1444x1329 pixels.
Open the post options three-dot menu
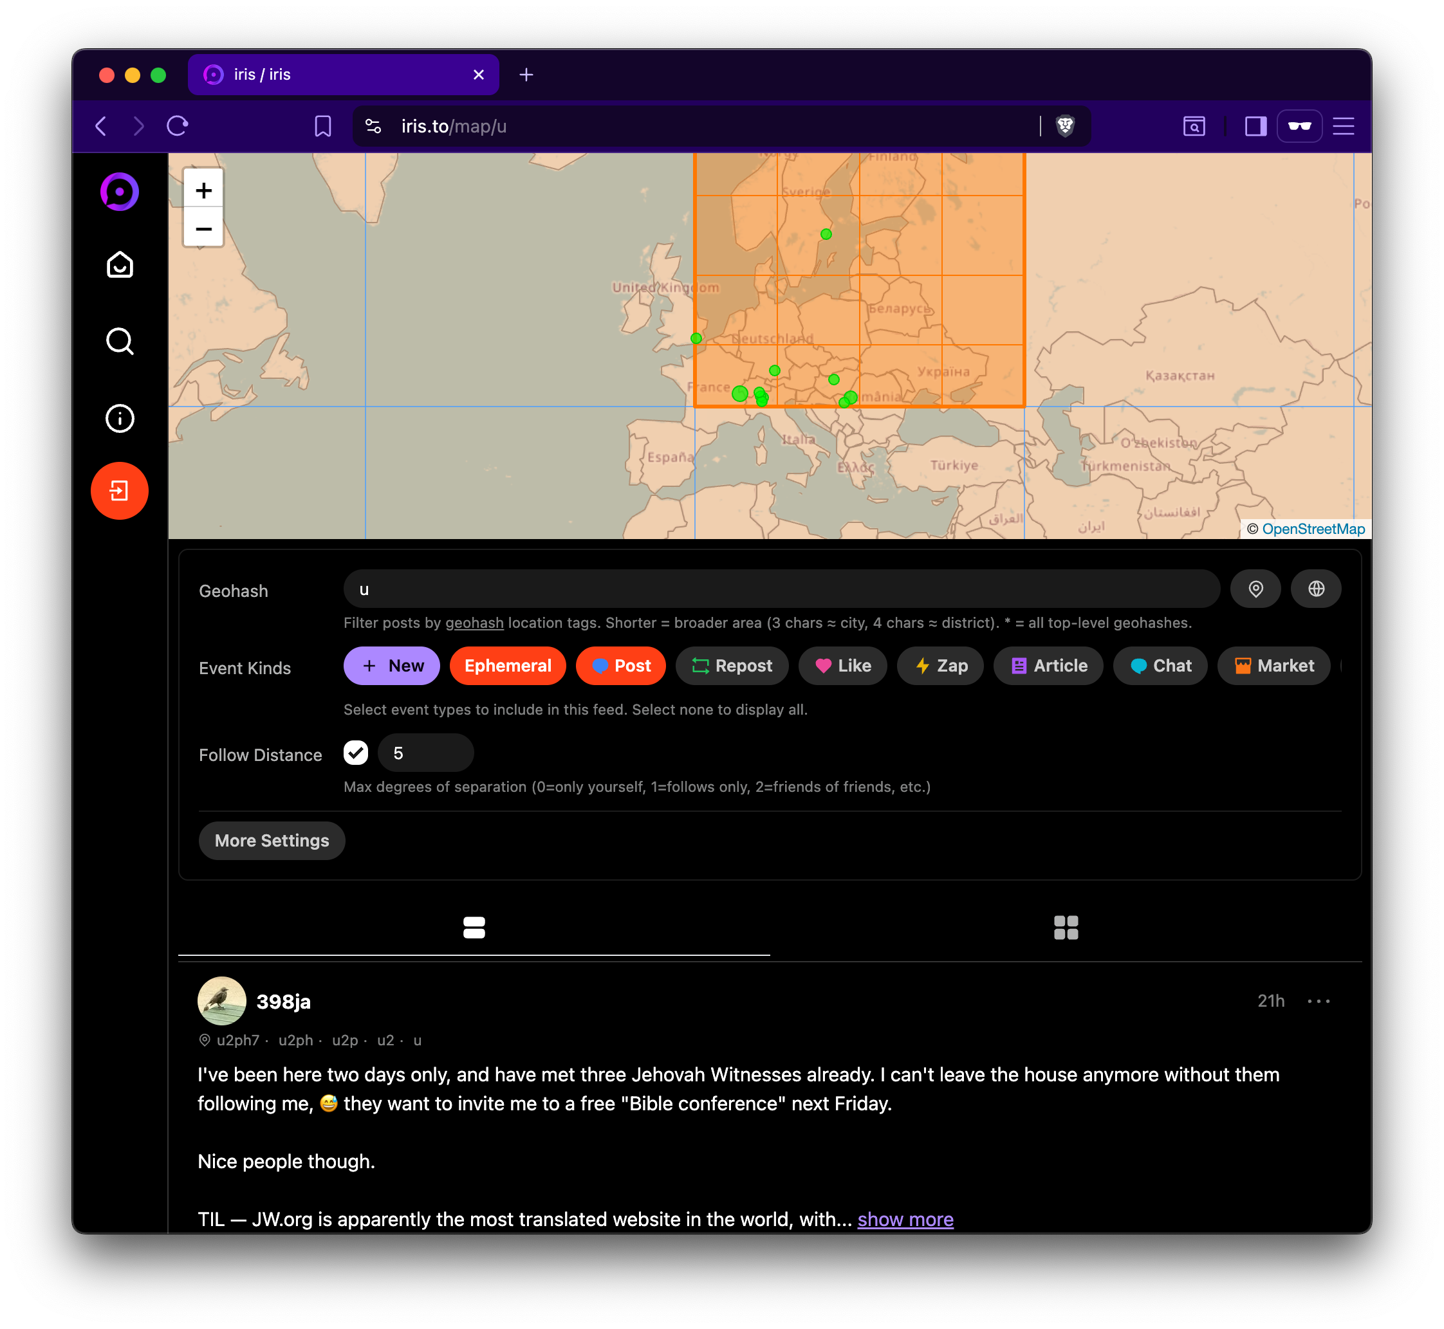tap(1319, 1001)
